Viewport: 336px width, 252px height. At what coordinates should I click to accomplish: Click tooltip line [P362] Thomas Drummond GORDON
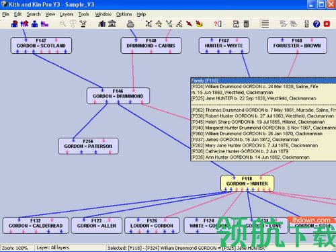[x=263, y=110]
